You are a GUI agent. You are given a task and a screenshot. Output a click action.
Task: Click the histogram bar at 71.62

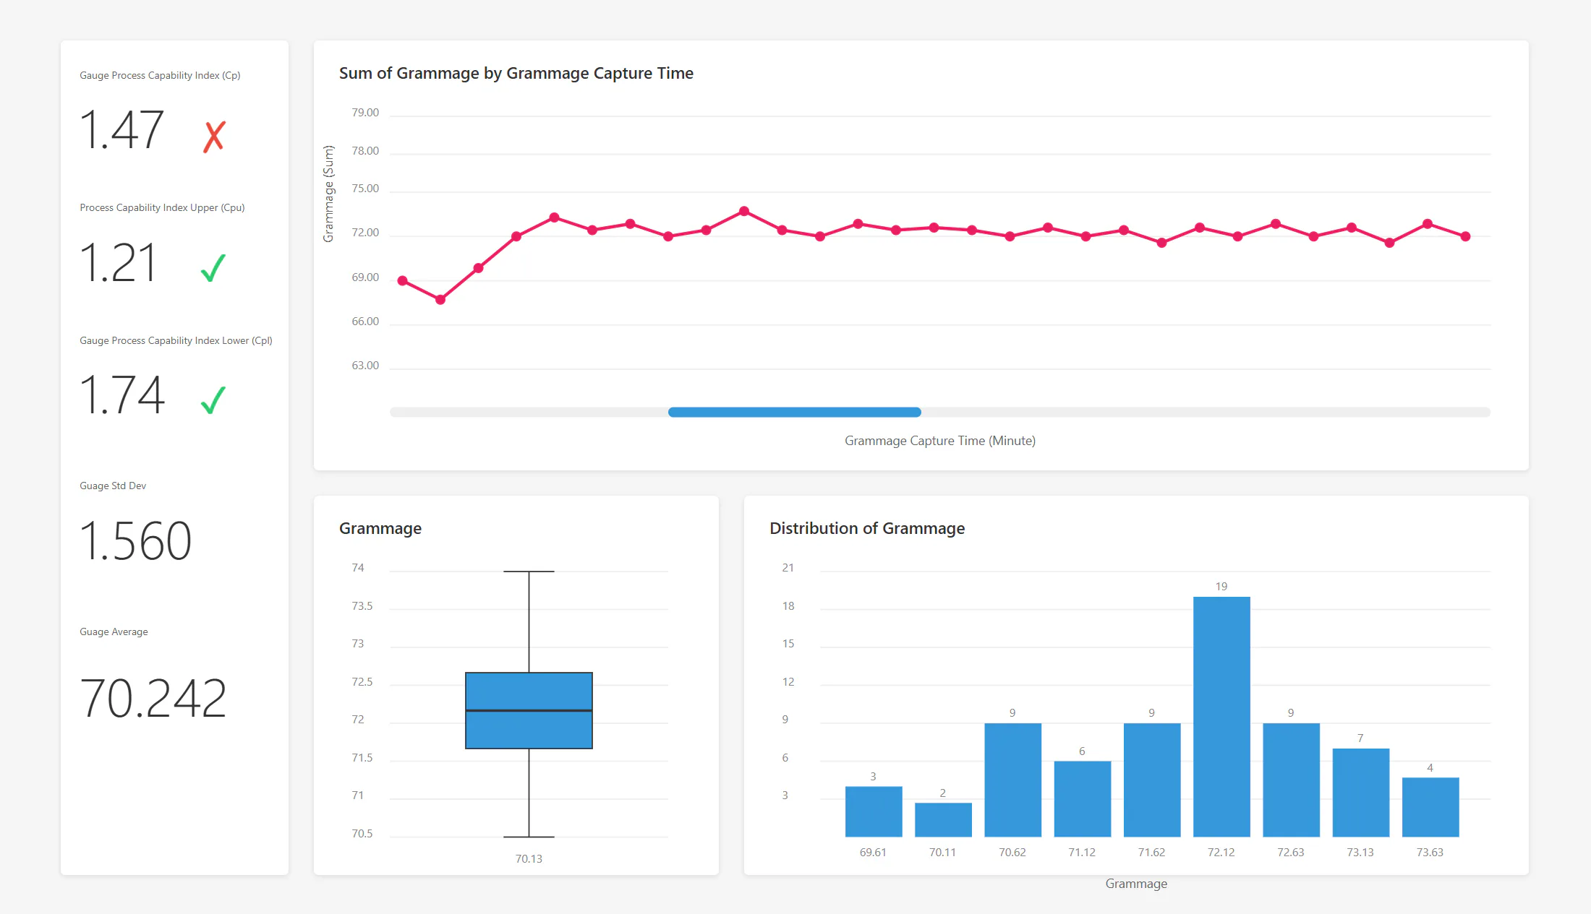coord(1152,780)
